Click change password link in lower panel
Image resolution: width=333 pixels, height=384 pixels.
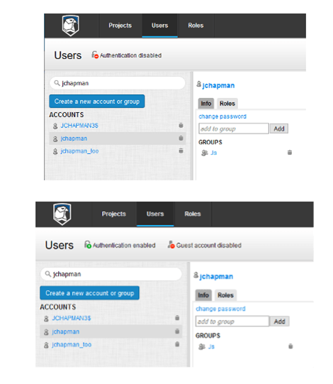[220, 309]
